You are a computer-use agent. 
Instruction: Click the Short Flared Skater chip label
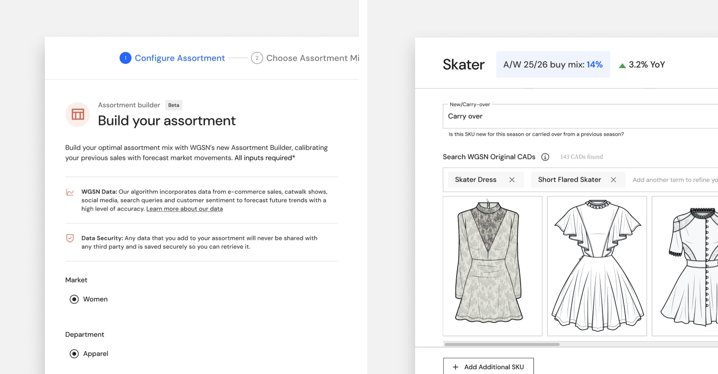[569, 180]
